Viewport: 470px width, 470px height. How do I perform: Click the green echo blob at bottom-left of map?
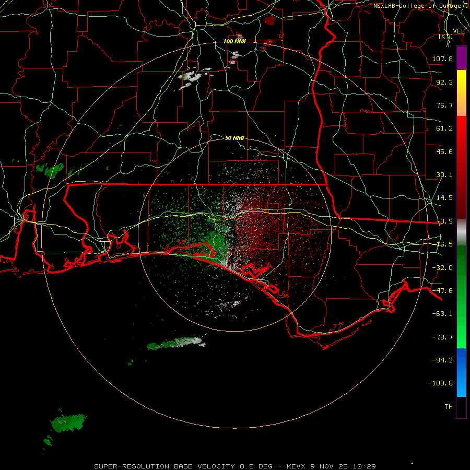pos(68,422)
